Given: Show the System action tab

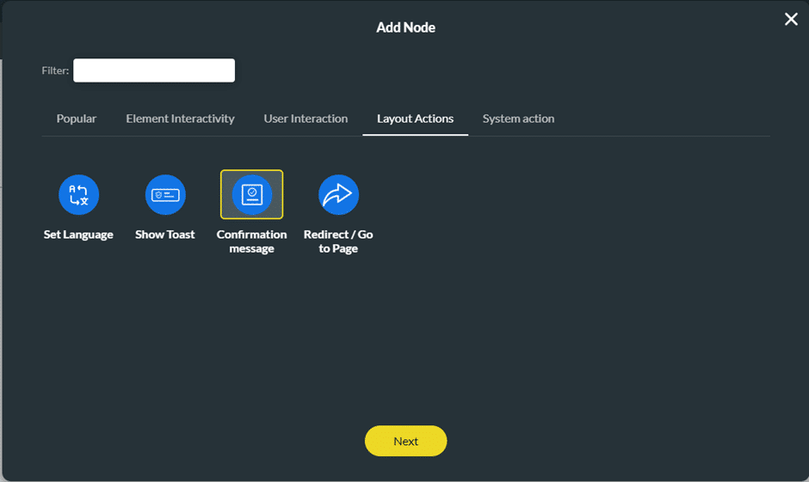Looking at the screenshot, I should coord(518,119).
